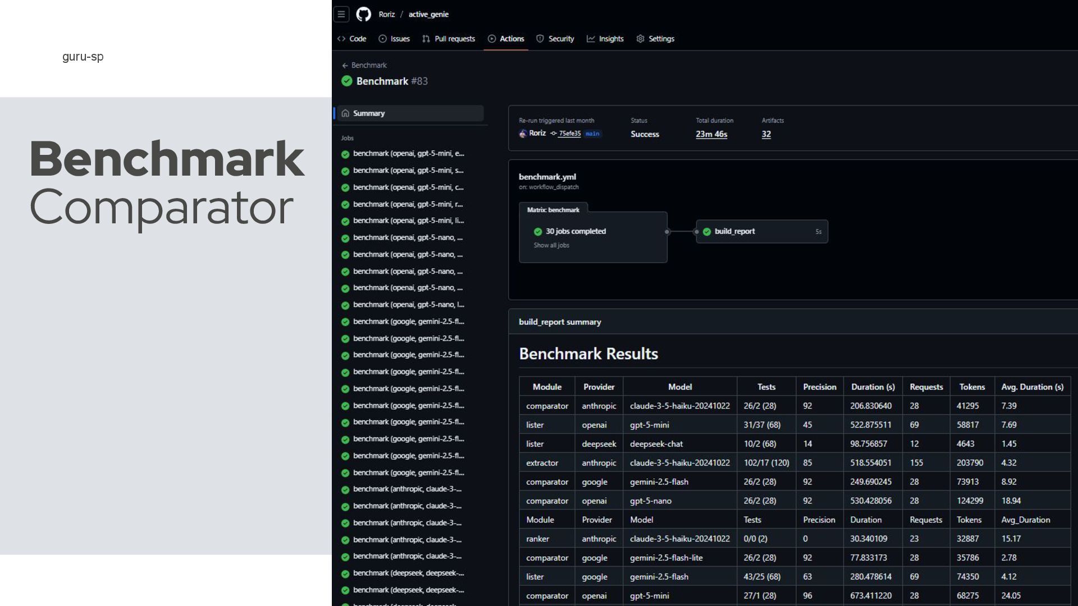Click the green check on build_report job
The width and height of the screenshot is (1078, 606).
tap(707, 232)
